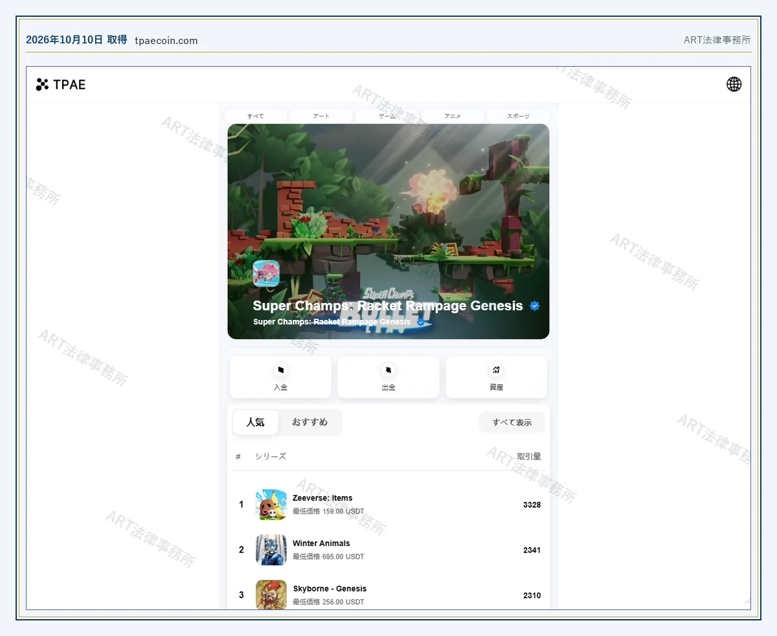Select the すべて category tab

(x=256, y=116)
